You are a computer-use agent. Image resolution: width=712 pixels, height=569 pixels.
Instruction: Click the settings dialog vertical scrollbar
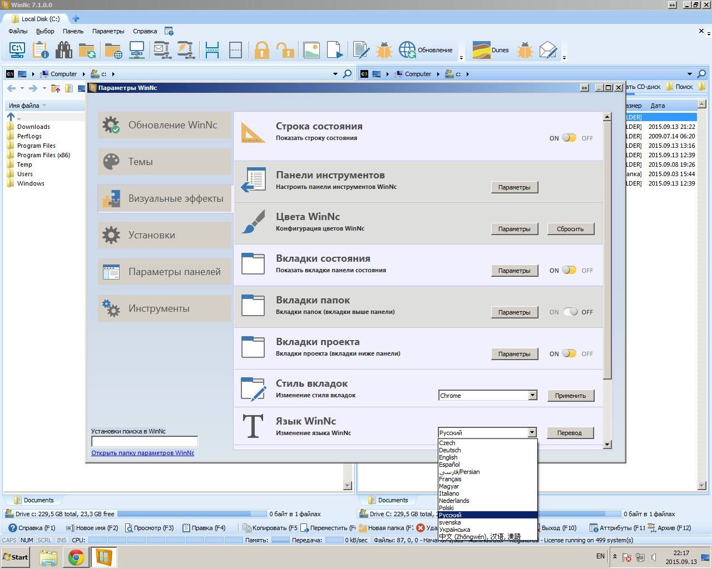click(607, 251)
